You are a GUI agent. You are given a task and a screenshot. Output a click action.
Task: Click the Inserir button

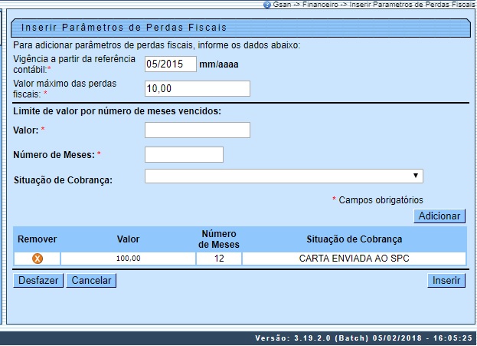[x=446, y=280]
